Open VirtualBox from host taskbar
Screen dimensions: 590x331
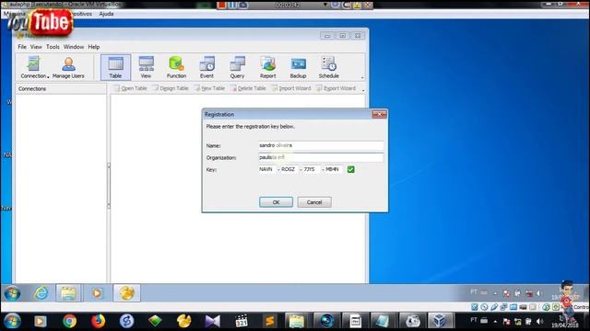pyautogui.click(x=440, y=321)
